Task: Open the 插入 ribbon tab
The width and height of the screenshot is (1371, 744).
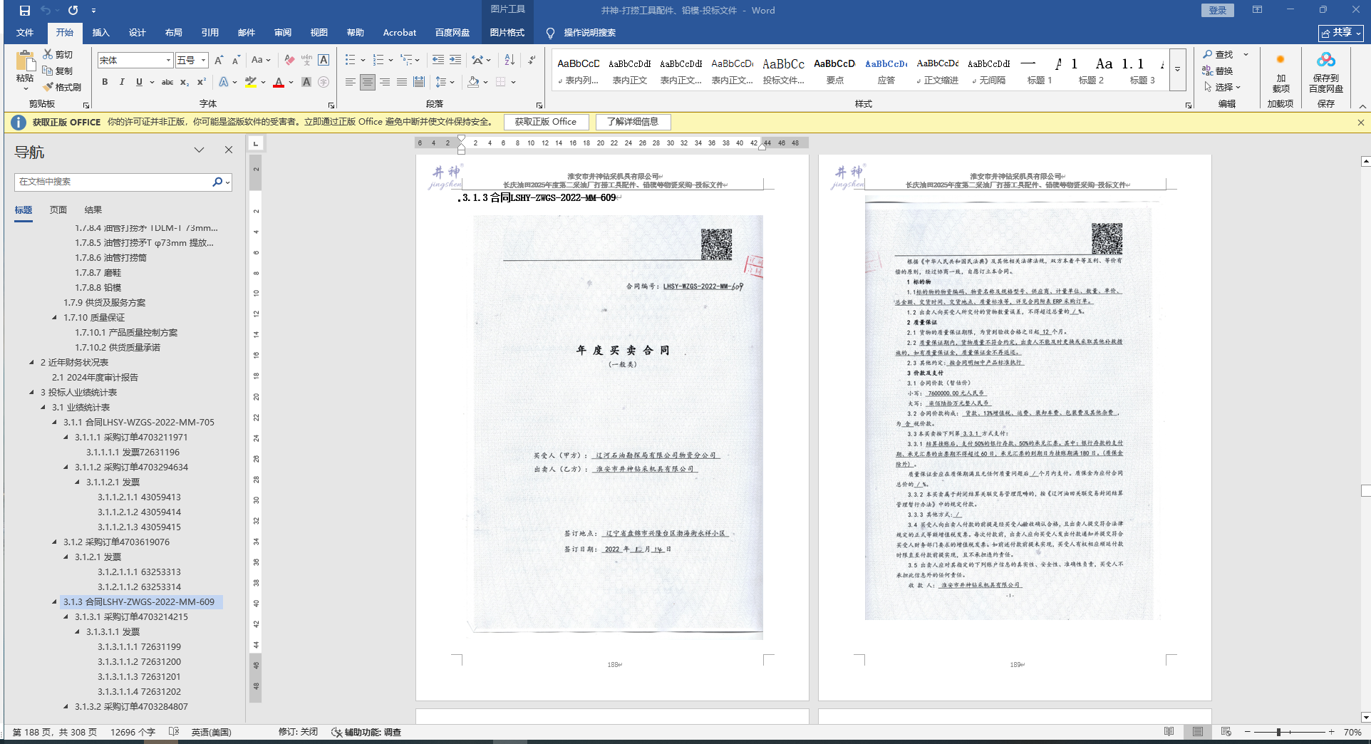Action: point(100,33)
